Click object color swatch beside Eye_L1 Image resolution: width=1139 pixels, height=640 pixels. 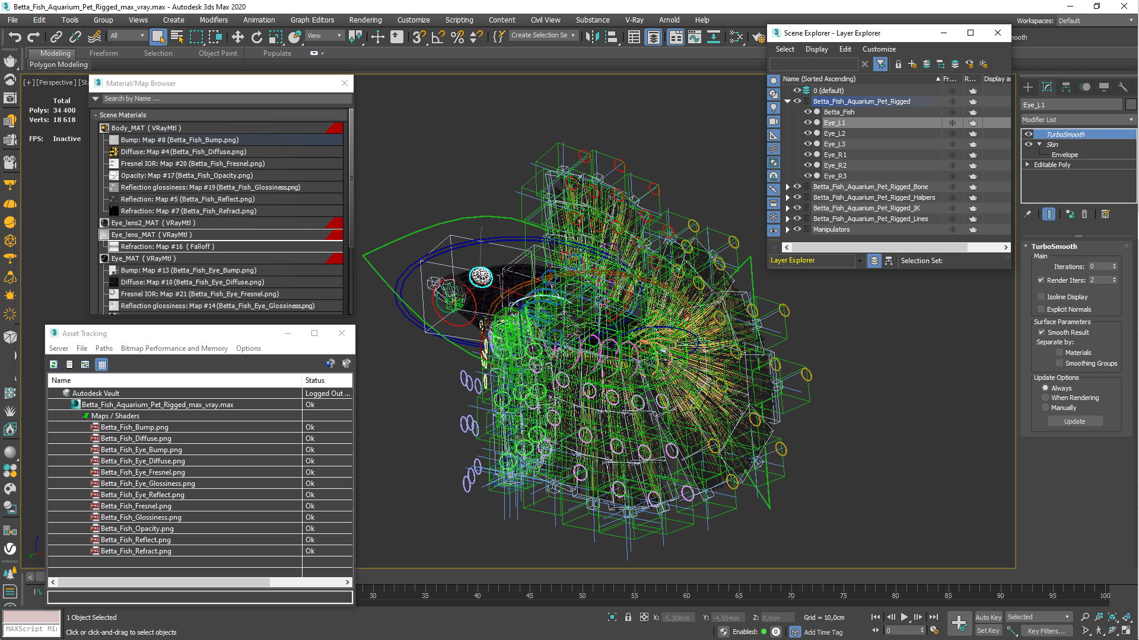point(1131,105)
